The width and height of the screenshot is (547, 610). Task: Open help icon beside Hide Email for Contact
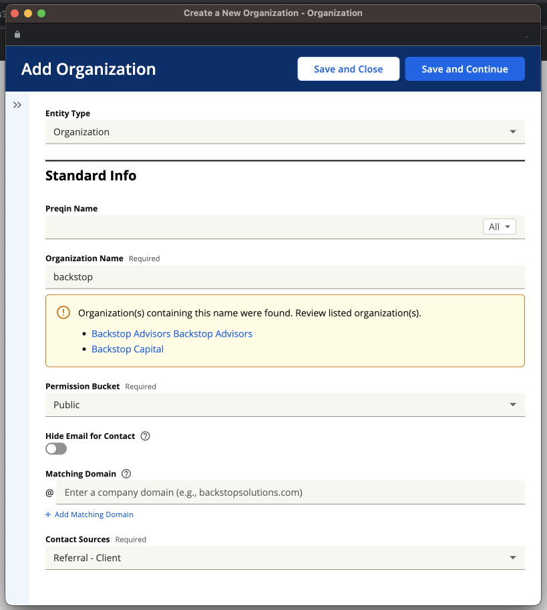(145, 436)
